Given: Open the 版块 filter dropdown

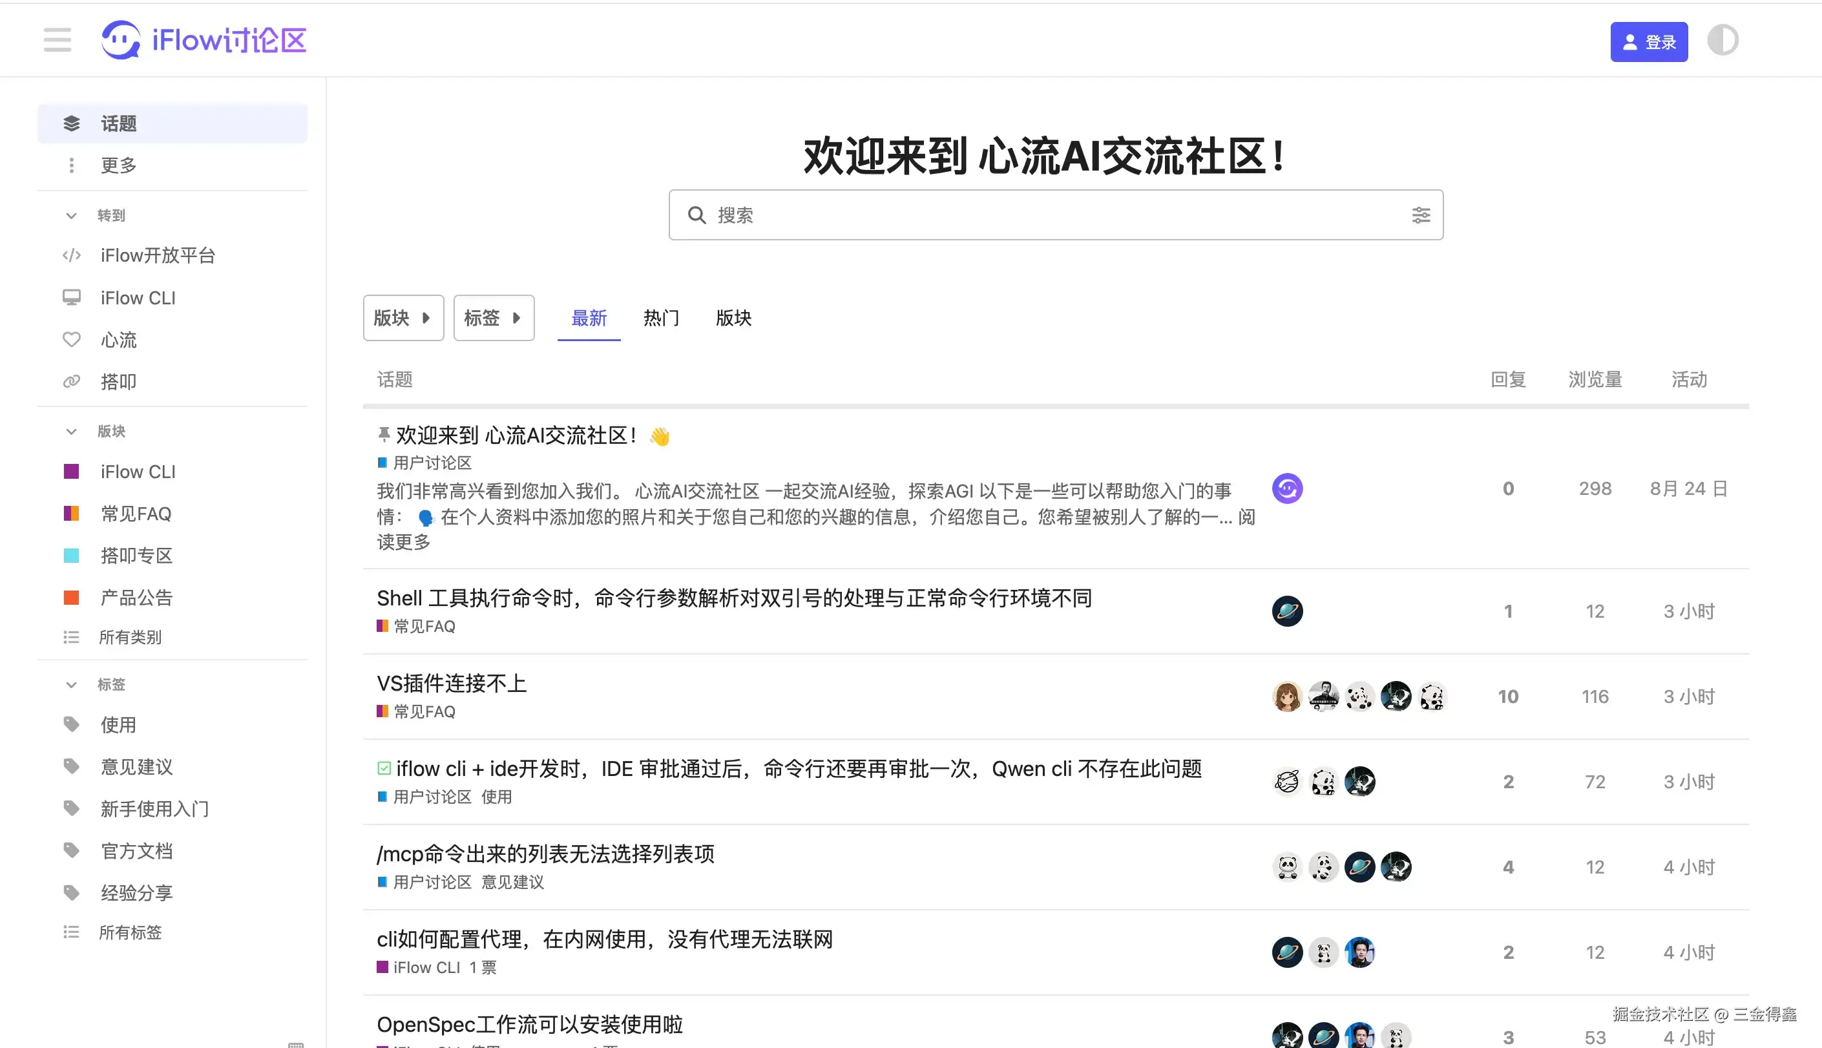Looking at the screenshot, I should click(403, 317).
